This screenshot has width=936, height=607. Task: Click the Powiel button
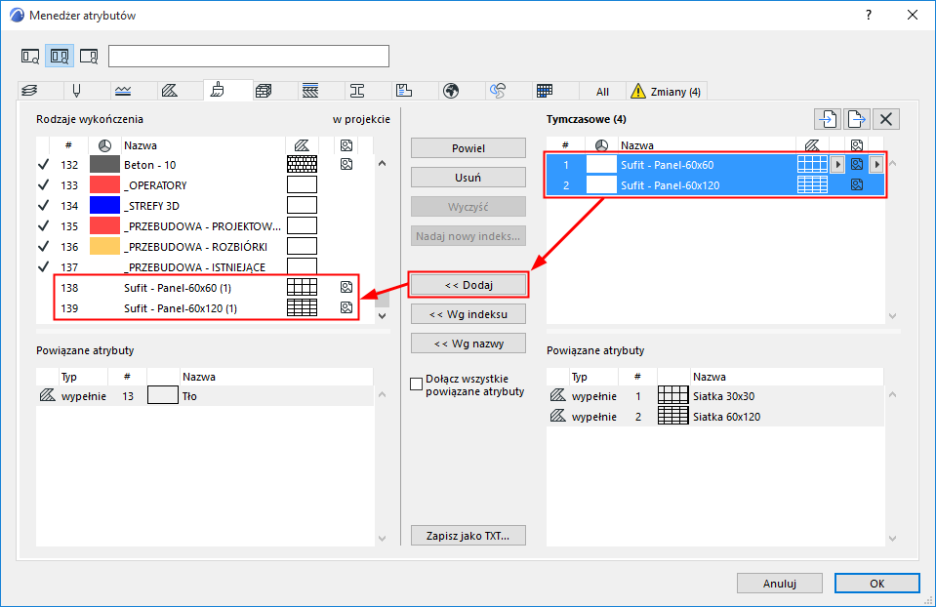468,148
